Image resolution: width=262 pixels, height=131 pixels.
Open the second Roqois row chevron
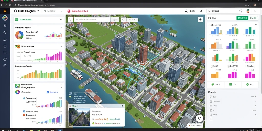click(x=255, y=101)
